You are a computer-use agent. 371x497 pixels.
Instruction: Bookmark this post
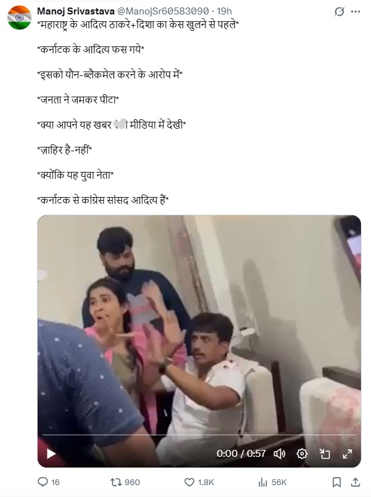coord(337,482)
